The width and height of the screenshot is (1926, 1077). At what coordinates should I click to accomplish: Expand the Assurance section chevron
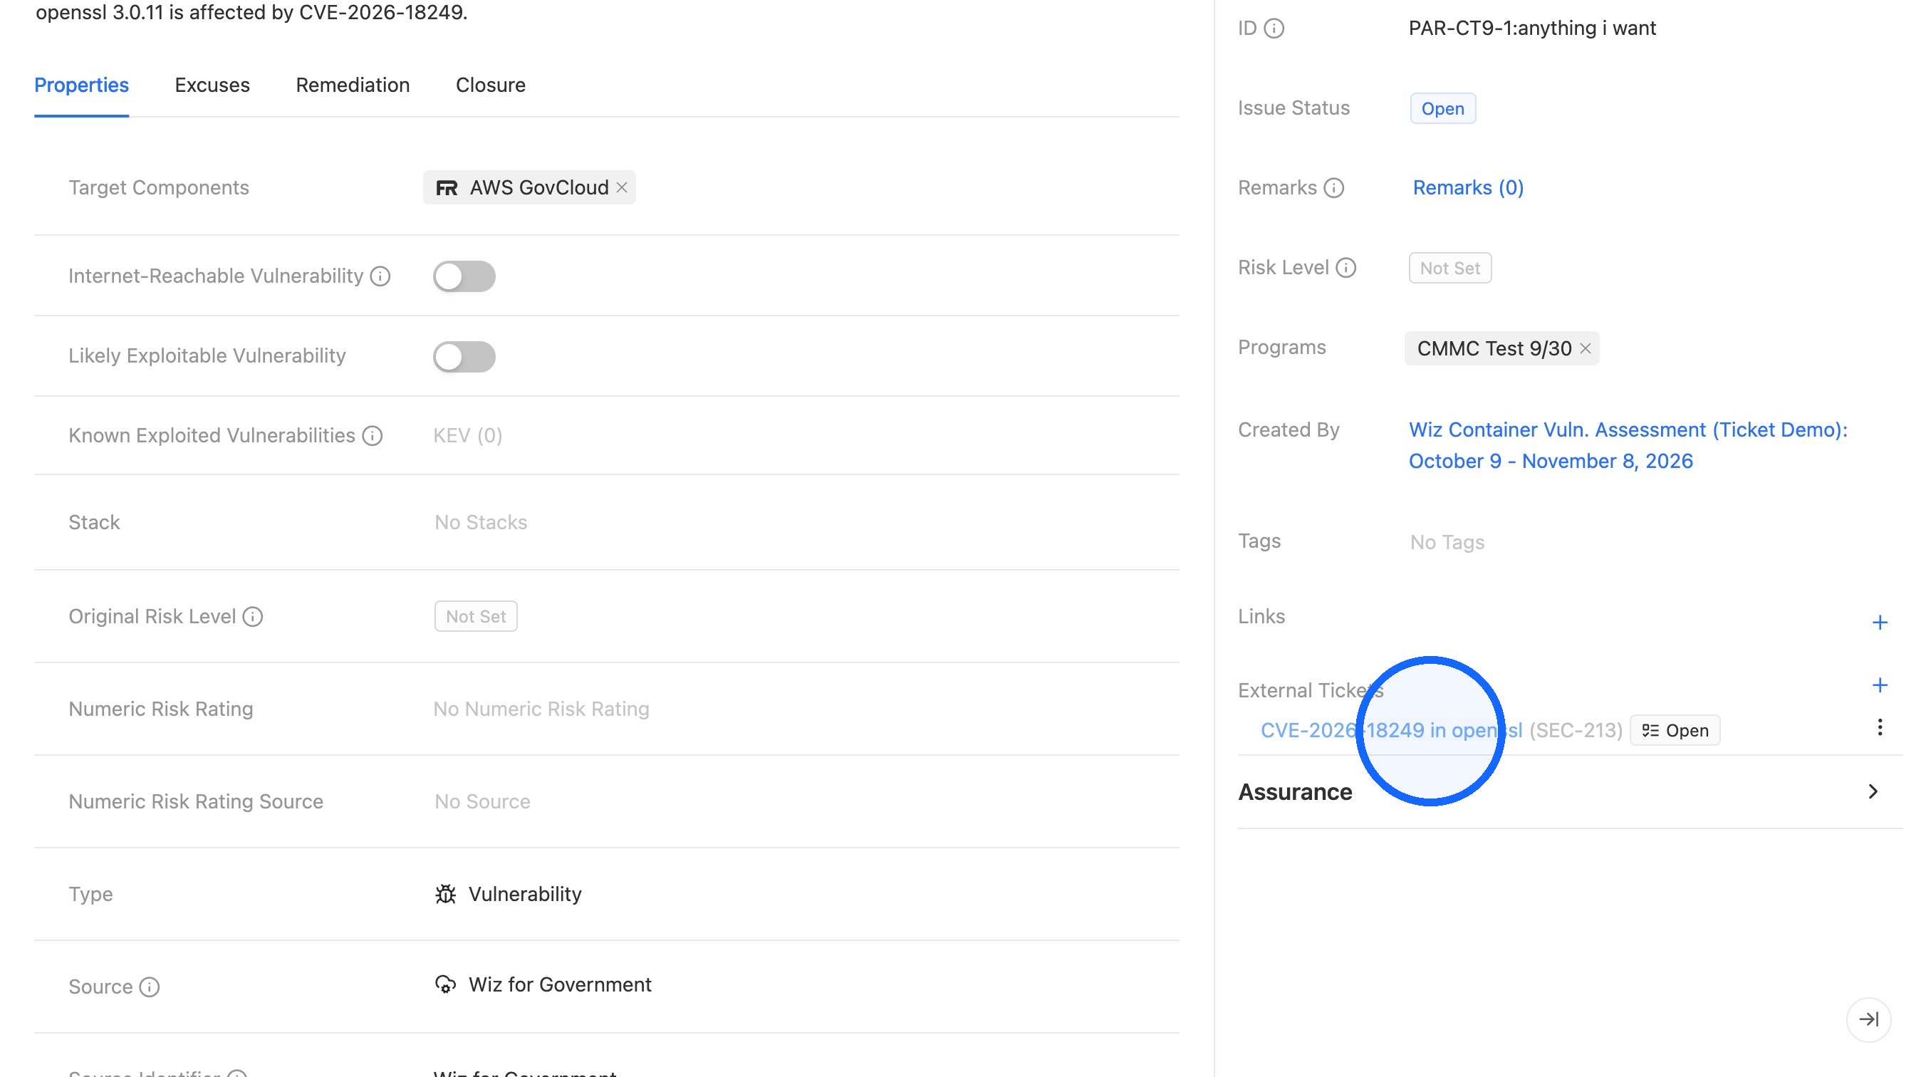[1873, 791]
